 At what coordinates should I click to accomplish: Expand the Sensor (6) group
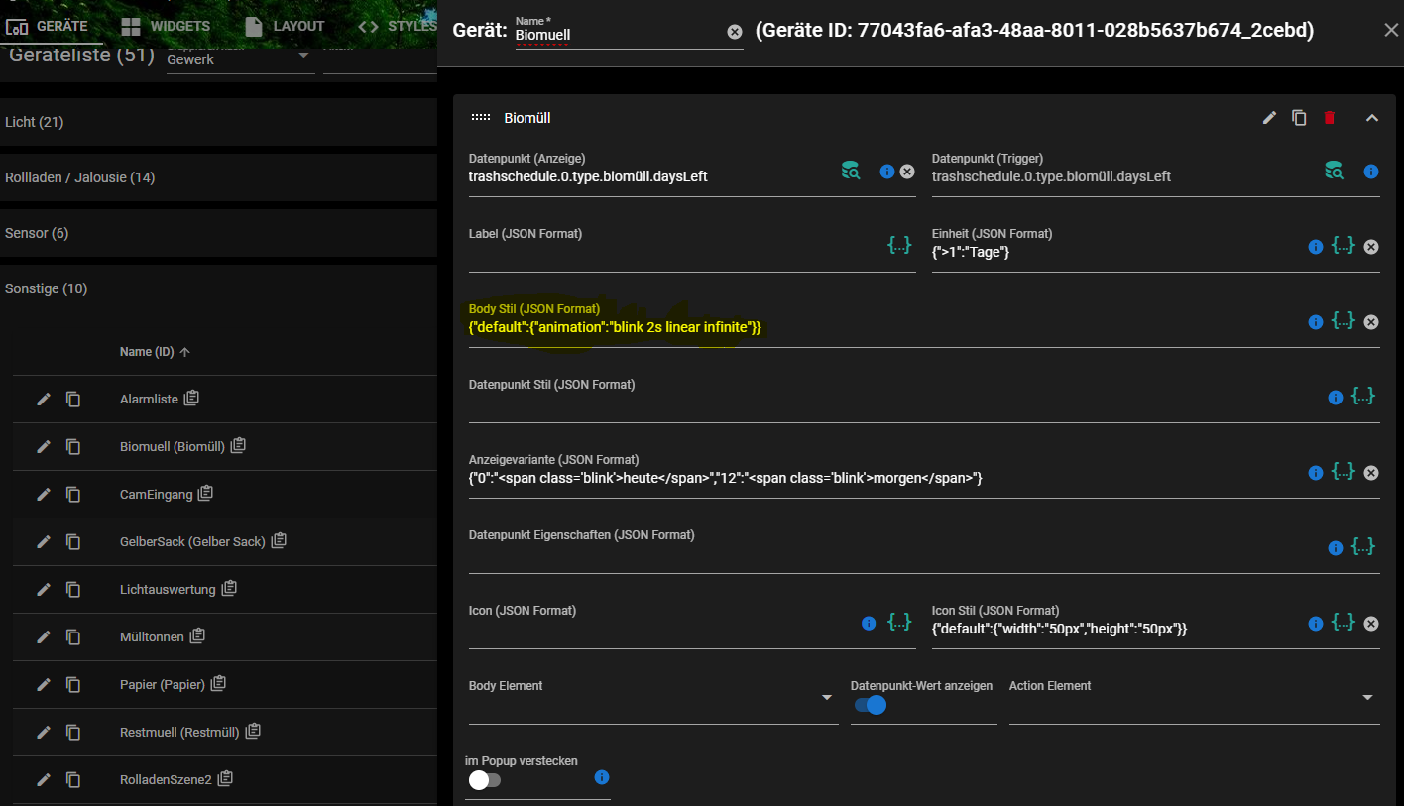click(x=218, y=233)
